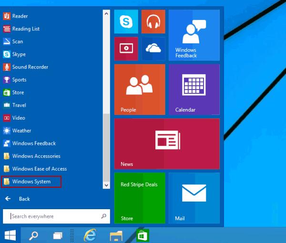Open the OneDrive cloud tile
Viewport: 286px width, 243px height.
point(153,49)
